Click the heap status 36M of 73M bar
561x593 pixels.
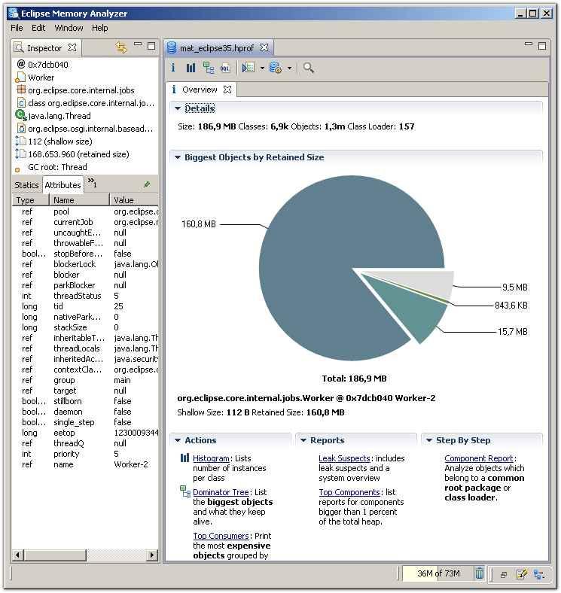[x=438, y=574]
